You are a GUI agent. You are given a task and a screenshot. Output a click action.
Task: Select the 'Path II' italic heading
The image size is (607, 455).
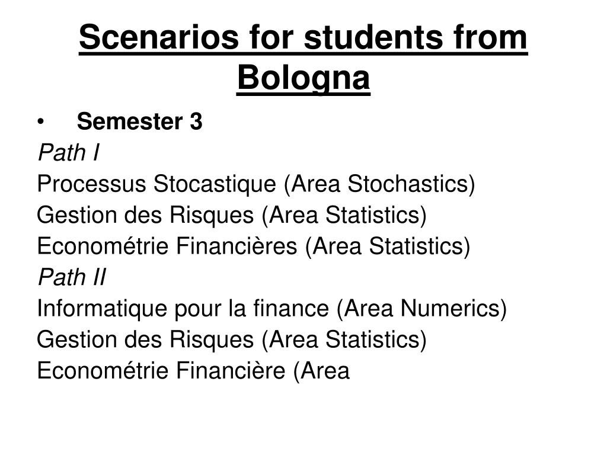(x=72, y=277)
